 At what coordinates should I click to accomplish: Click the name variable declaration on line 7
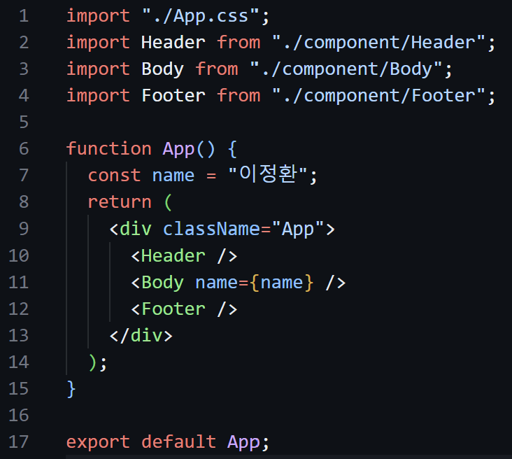click(173, 176)
